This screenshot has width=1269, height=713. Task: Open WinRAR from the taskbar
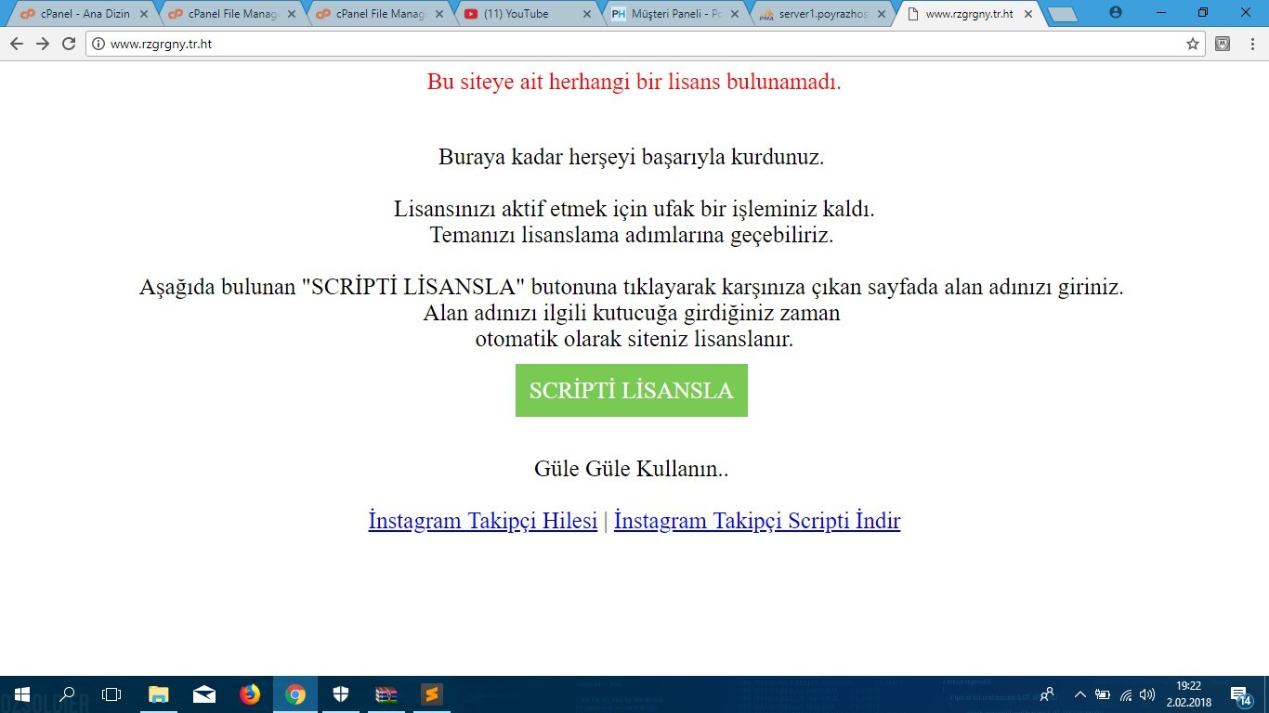[x=386, y=694]
